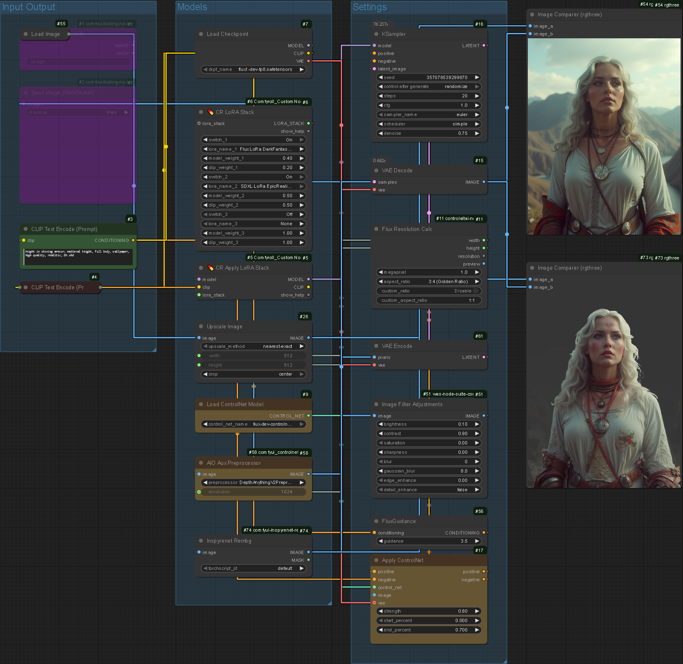Collapse the KSampler node via its title dot
The height and width of the screenshot is (664, 683).
pyautogui.click(x=376, y=34)
